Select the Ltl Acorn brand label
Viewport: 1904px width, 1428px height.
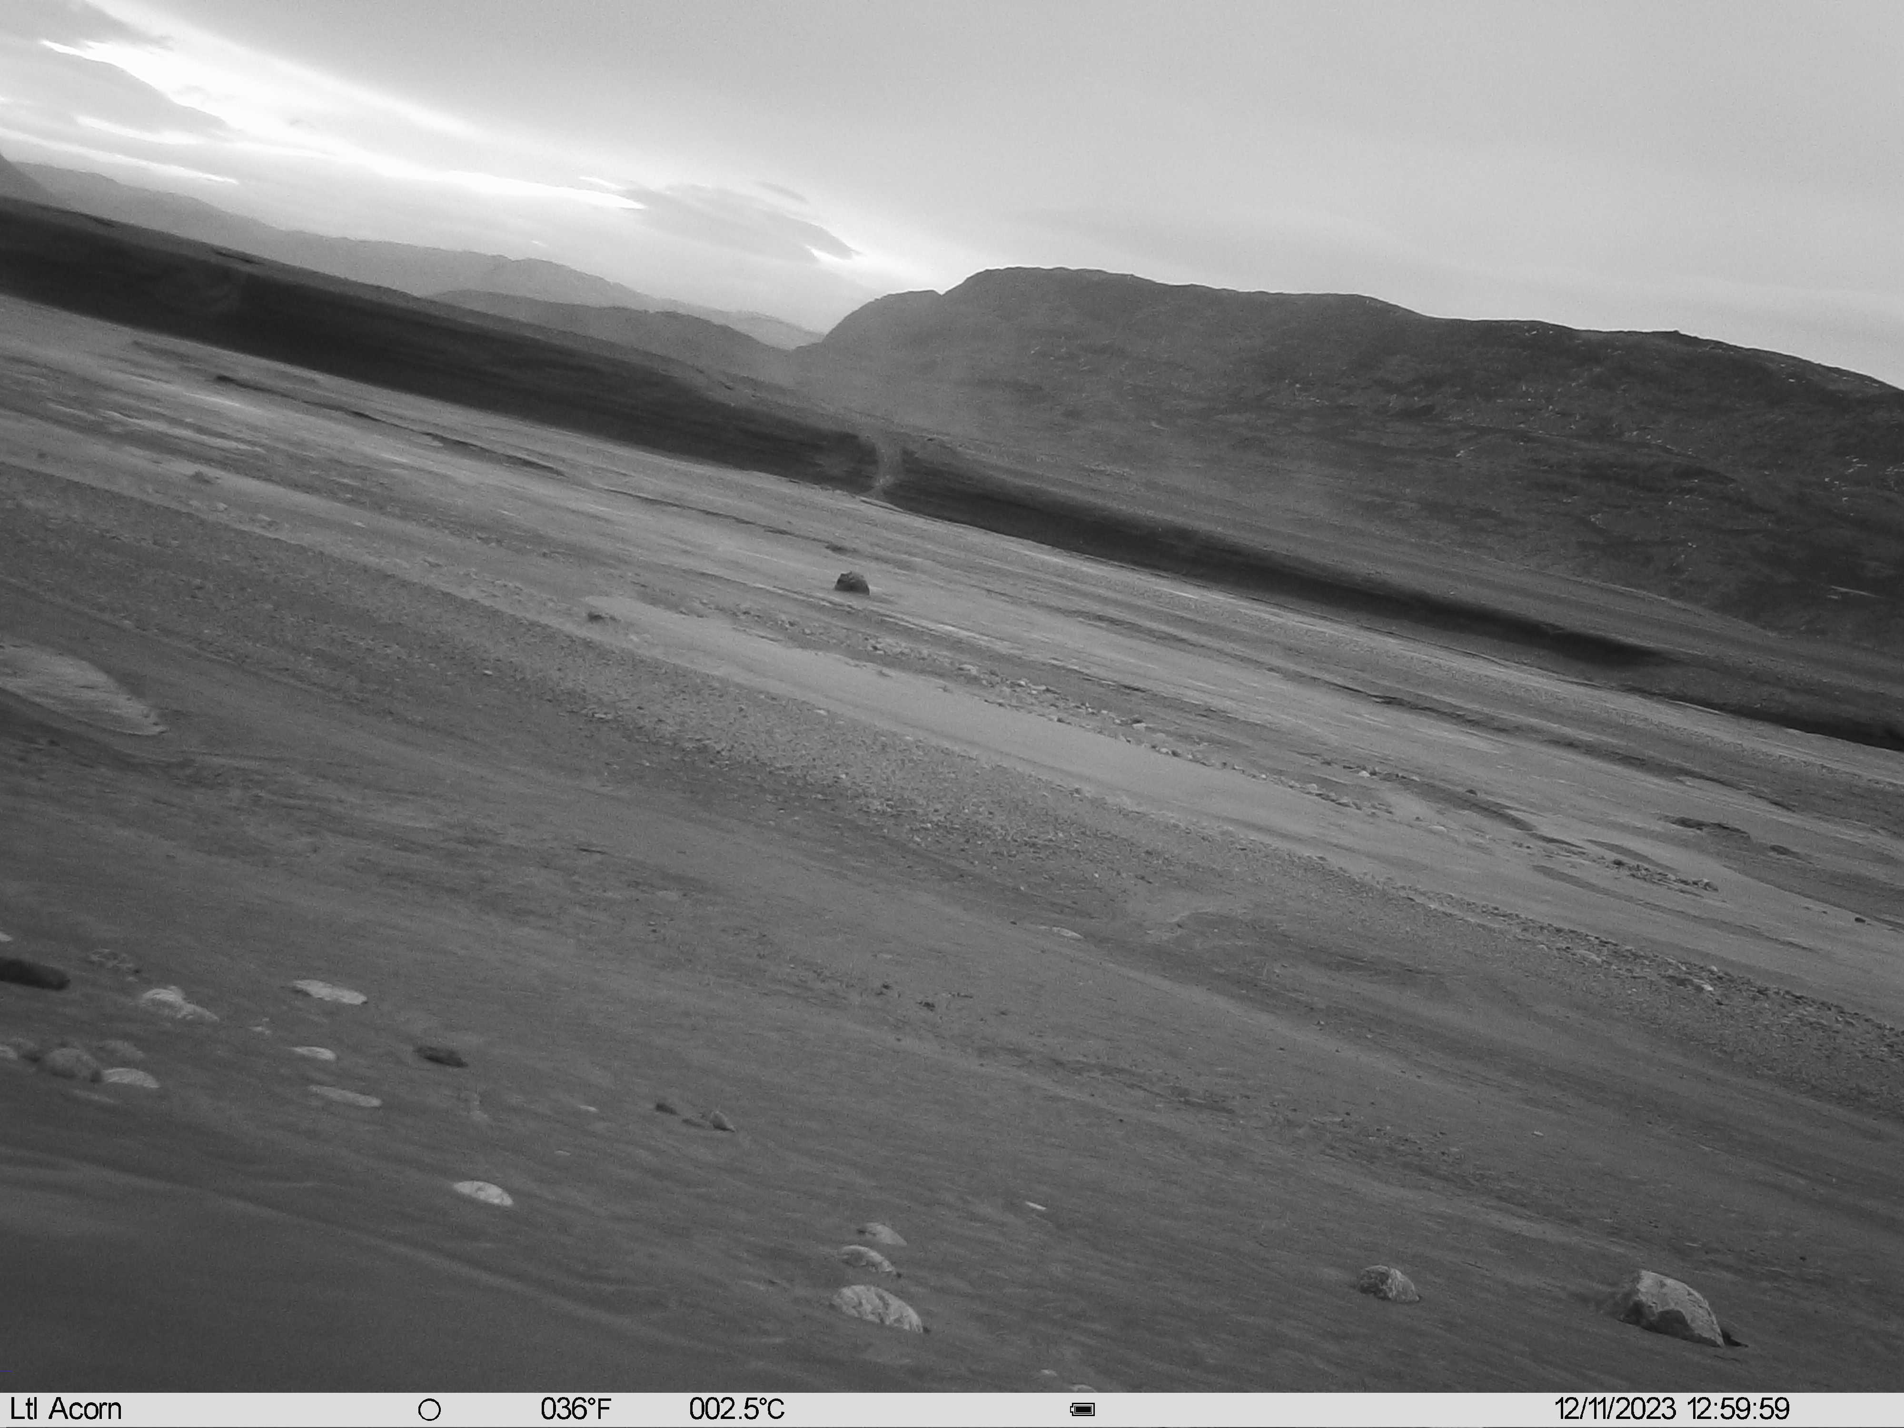click(x=66, y=1409)
